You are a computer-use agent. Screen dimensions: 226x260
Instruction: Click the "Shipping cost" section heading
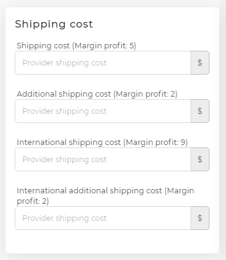click(54, 24)
